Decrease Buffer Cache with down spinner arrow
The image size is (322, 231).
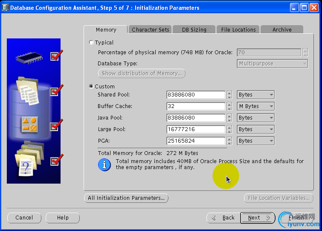(x=229, y=108)
